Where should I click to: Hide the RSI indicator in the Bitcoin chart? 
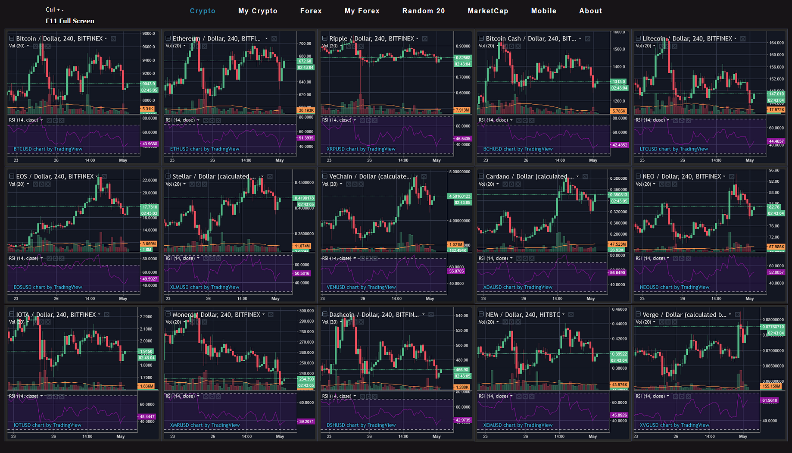click(49, 121)
